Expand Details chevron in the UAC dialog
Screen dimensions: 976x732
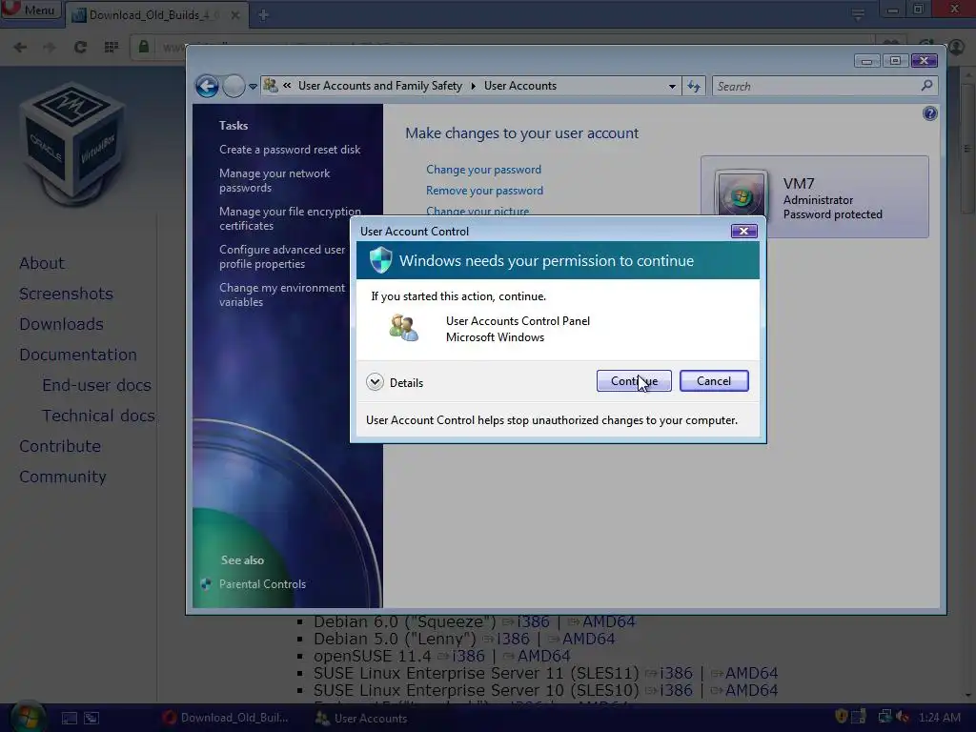[x=375, y=382]
